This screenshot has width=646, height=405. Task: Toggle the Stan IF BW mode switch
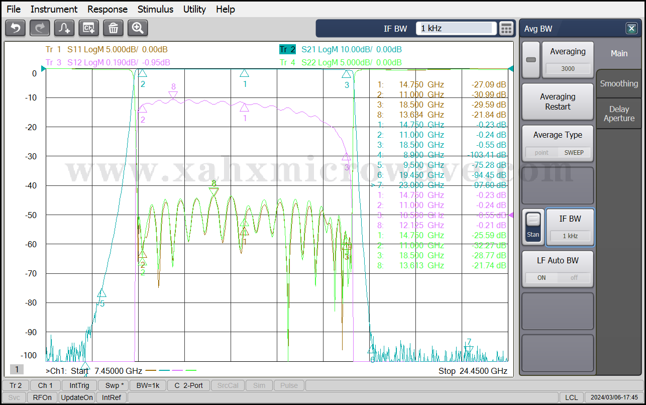533,226
